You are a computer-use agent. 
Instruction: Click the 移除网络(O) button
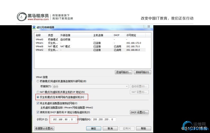[142, 72]
